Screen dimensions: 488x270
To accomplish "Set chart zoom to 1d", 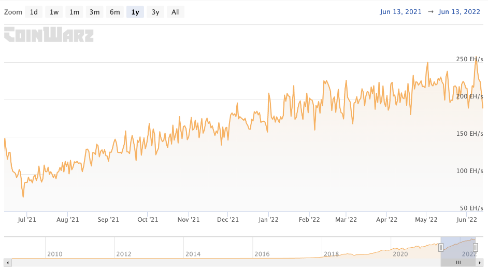I will [34, 12].
